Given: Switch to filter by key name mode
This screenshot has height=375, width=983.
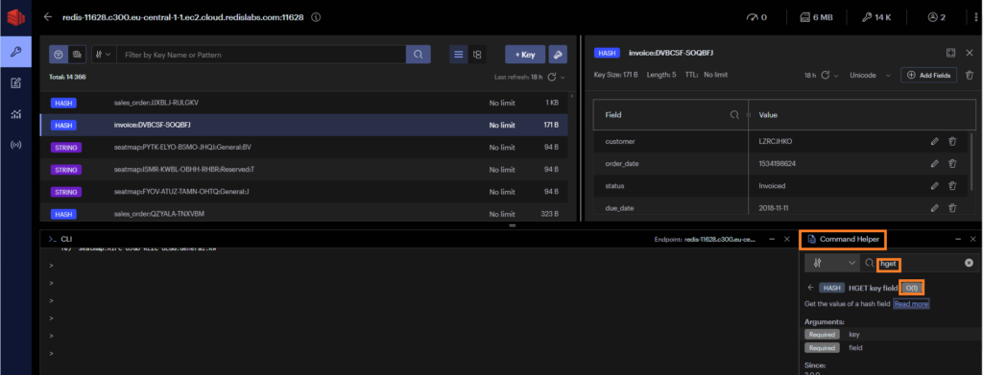Looking at the screenshot, I should click(59, 55).
